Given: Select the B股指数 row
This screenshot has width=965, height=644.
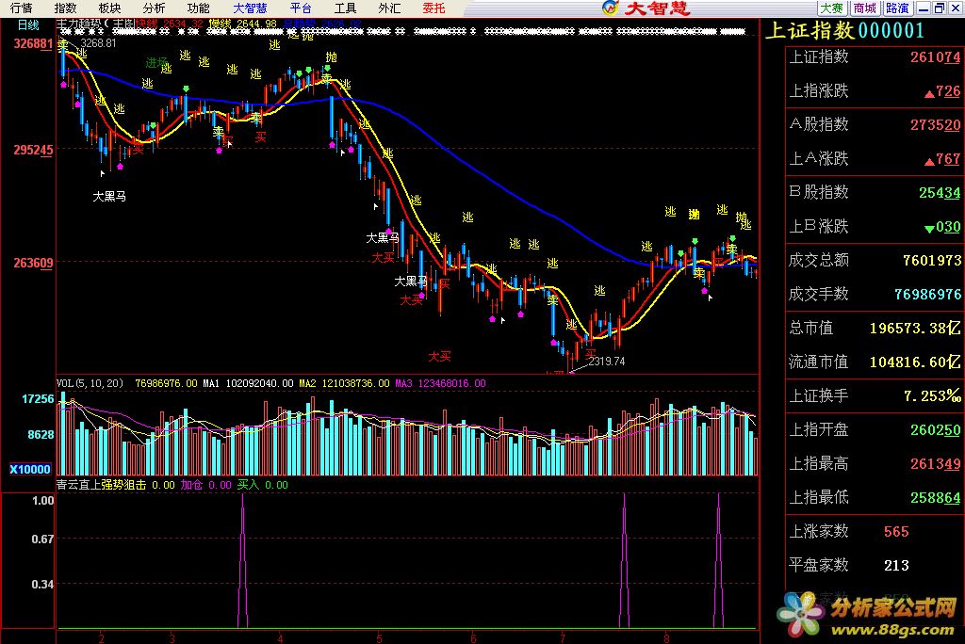Looking at the screenshot, I should pos(874,192).
